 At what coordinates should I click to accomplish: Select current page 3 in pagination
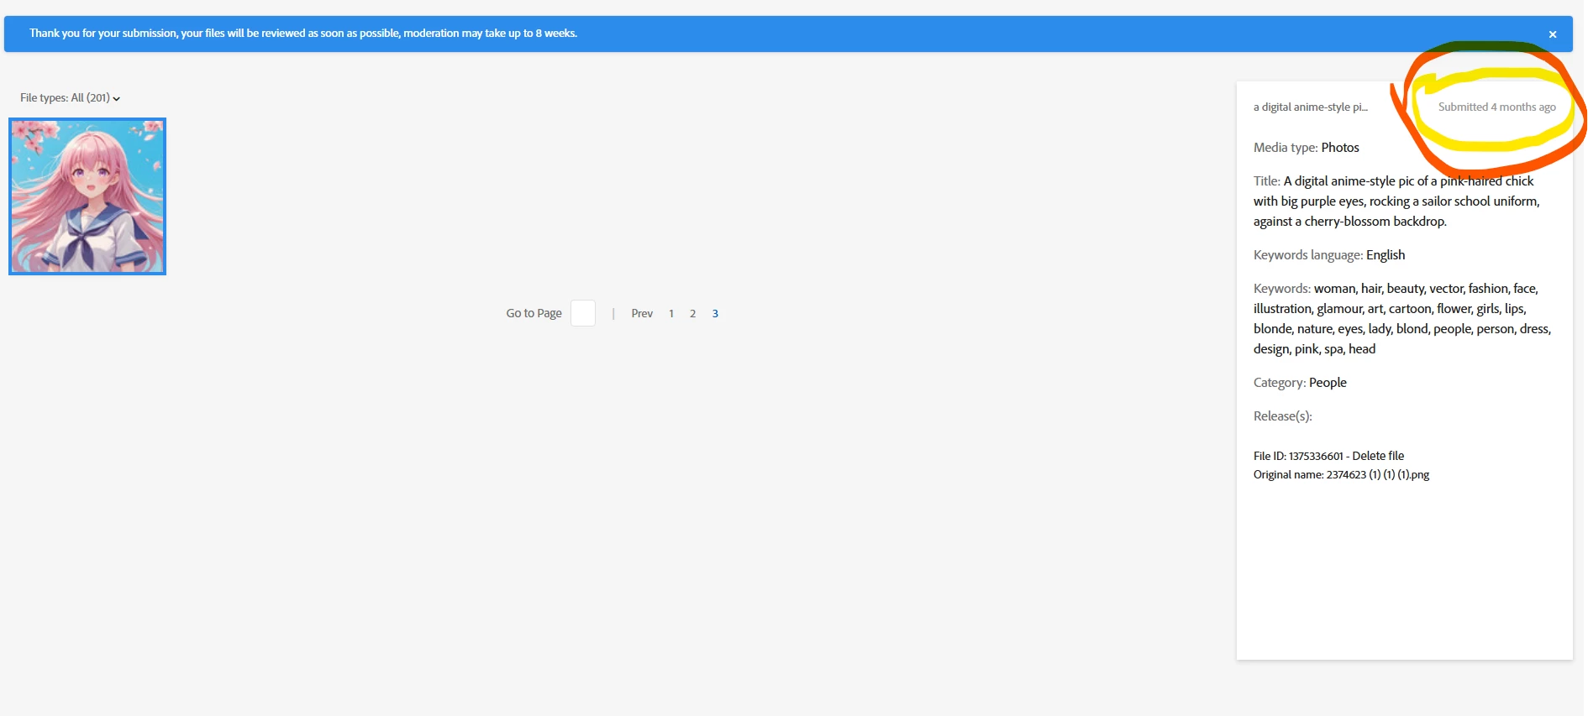point(715,313)
